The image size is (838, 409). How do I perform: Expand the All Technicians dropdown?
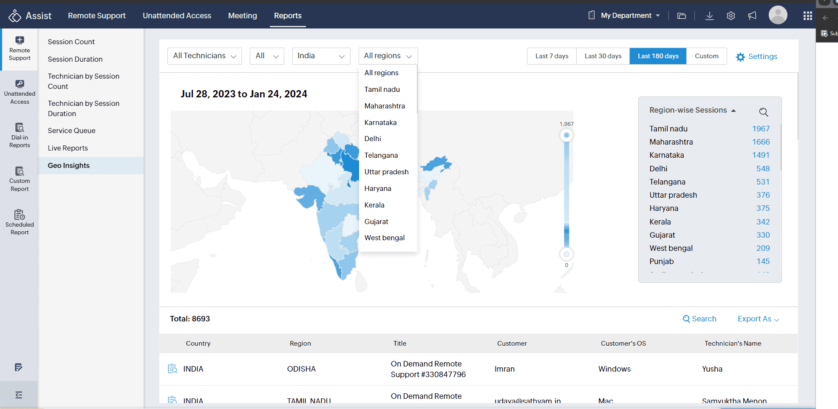click(204, 56)
